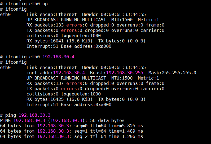Select the inet addr 192.168.30.4 value

coord(69,73)
